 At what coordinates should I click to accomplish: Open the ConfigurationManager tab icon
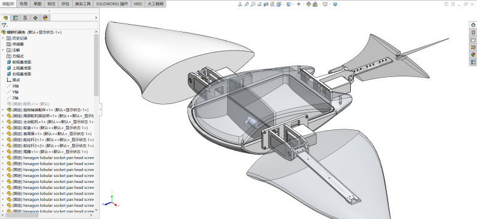click(x=25, y=17)
